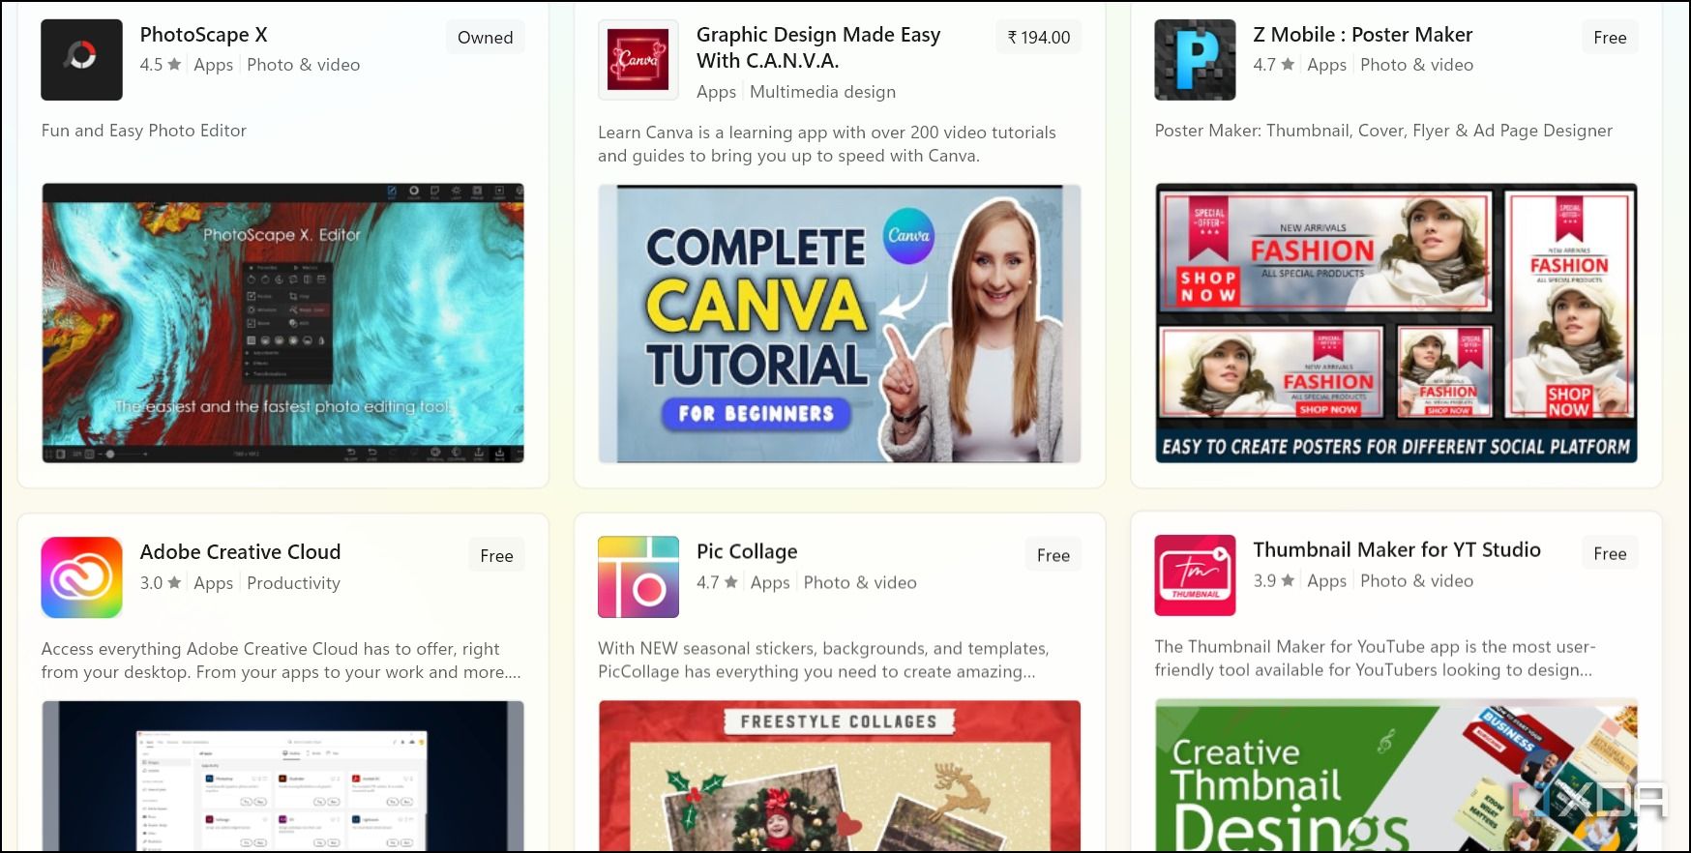Click Free button for Thumbnail Maker for YT Studio
The width and height of the screenshot is (1691, 853).
click(1610, 553)
